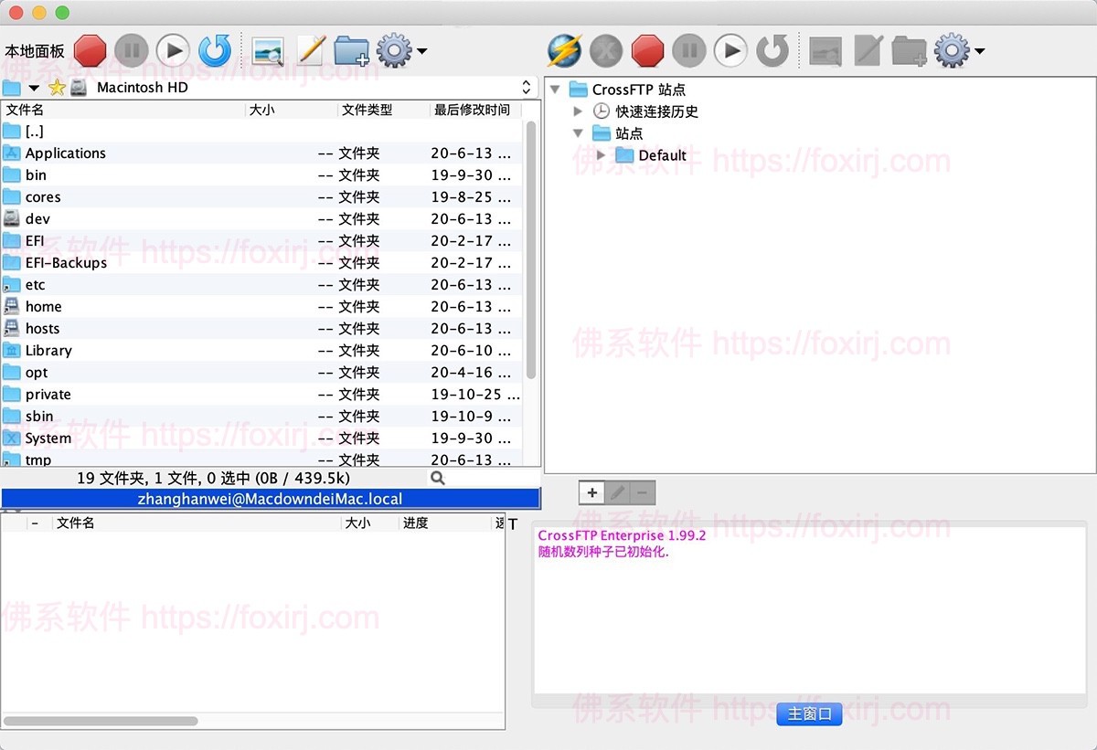Refresh the local file list with the blue circular arrow

click(x=214, y=51)
